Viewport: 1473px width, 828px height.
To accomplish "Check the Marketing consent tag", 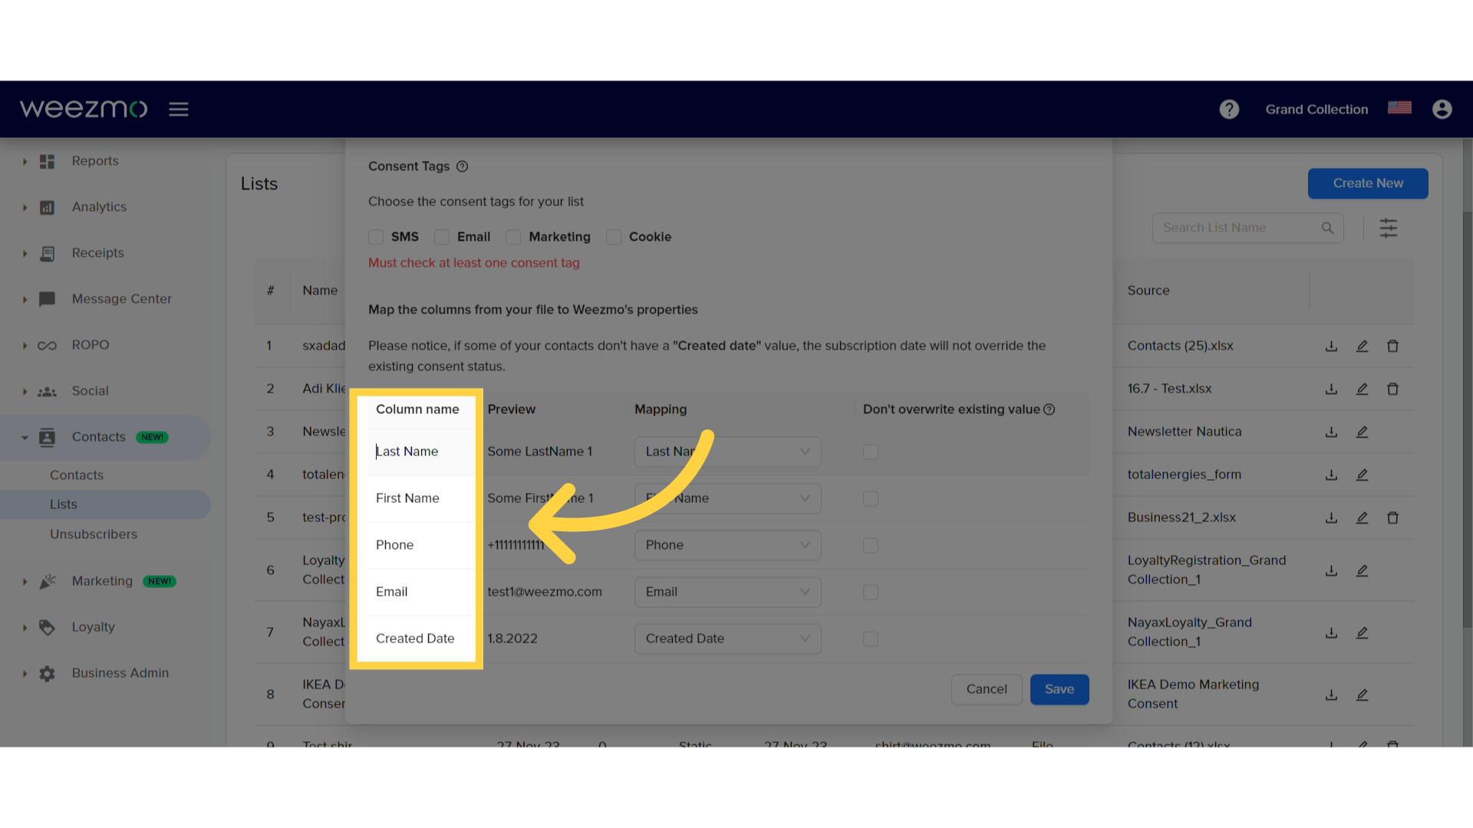I will tap(515, 237).
